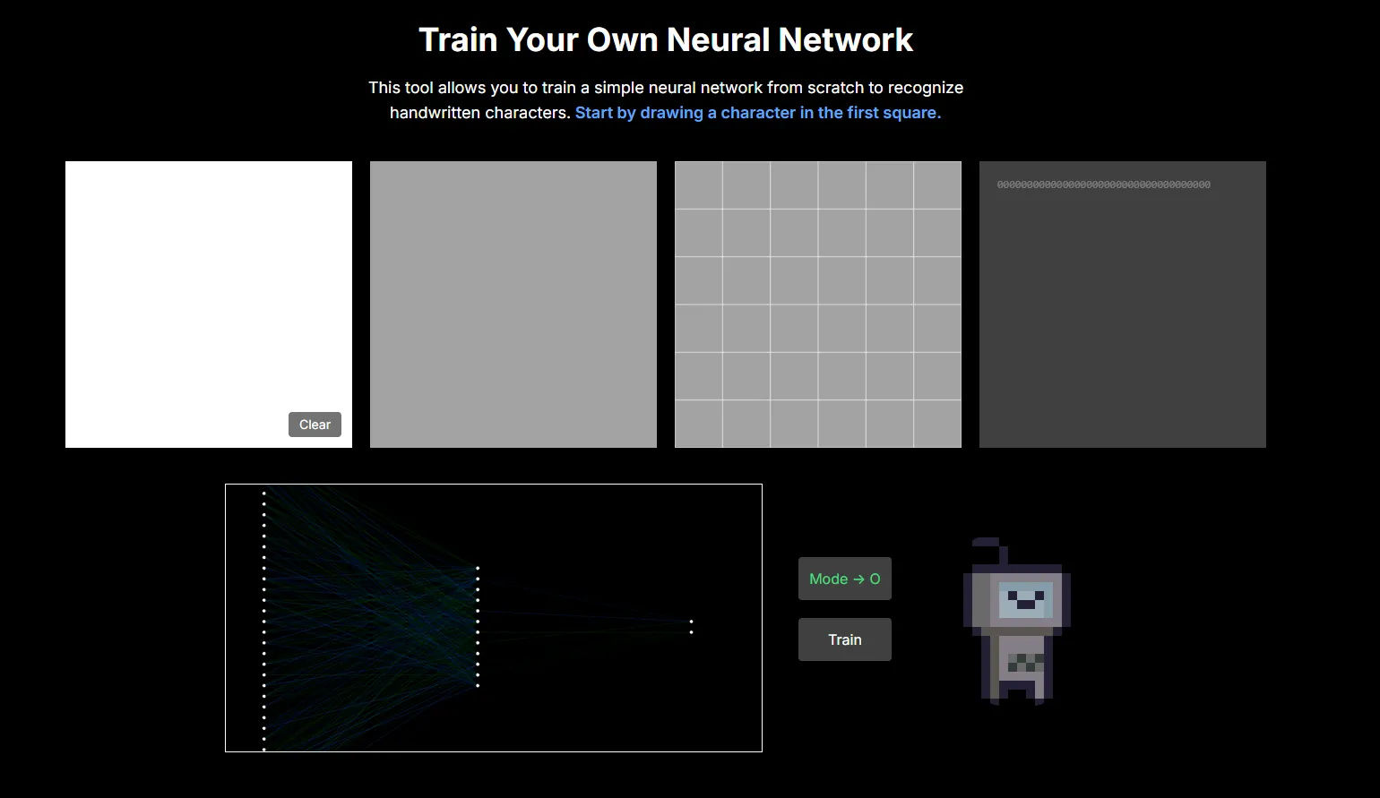Select the top-left cell of the grid

tap(698, 185)
